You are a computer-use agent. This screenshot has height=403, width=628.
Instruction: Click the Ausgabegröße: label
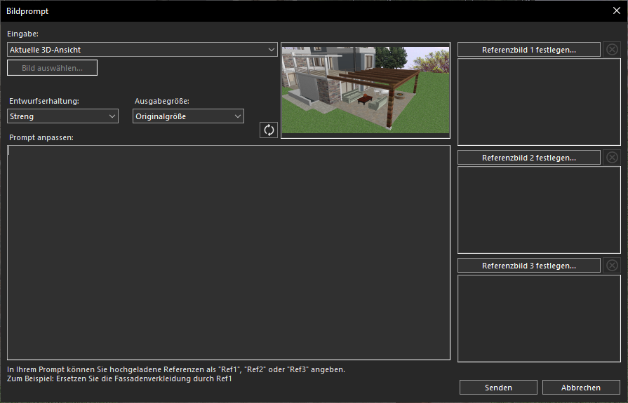[162, 101]
